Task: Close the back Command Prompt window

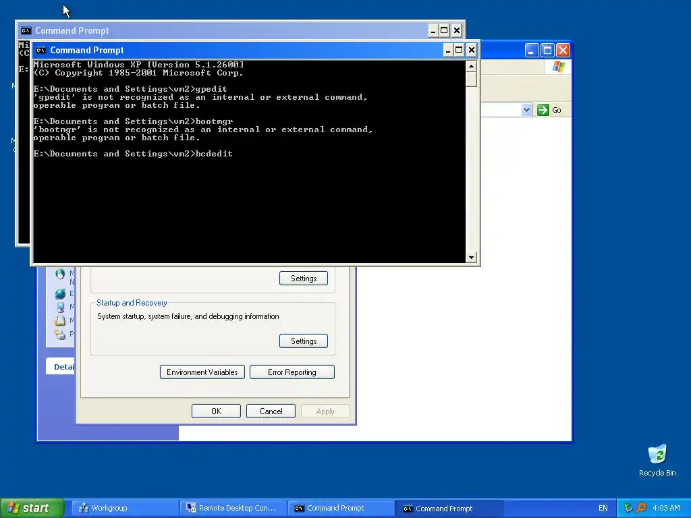Action: pos(457,30)
